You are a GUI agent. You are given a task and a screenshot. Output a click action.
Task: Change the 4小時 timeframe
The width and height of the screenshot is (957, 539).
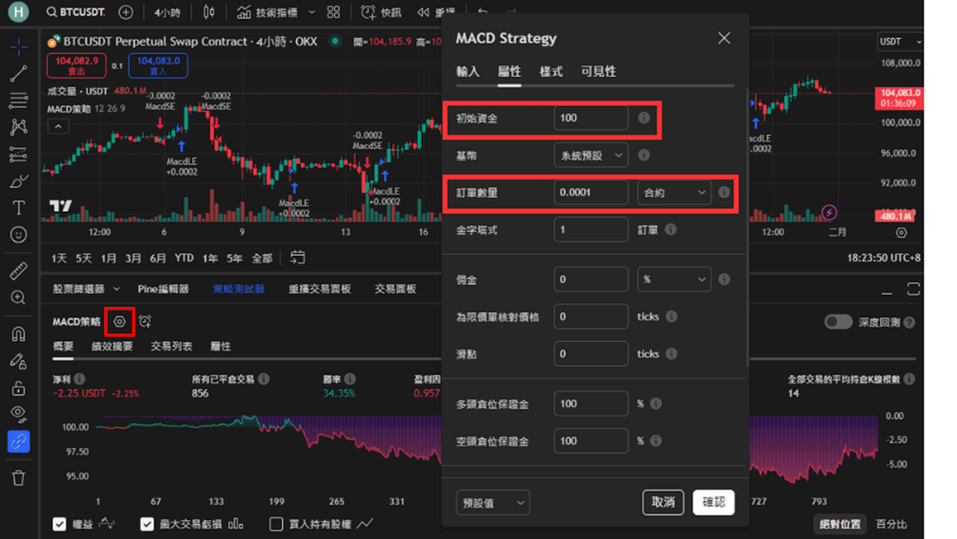(x=167, y=12)
